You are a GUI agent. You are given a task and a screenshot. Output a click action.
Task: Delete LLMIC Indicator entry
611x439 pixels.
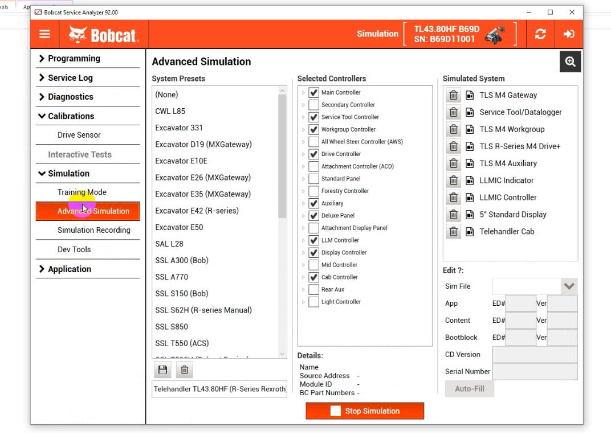(453, 180)
